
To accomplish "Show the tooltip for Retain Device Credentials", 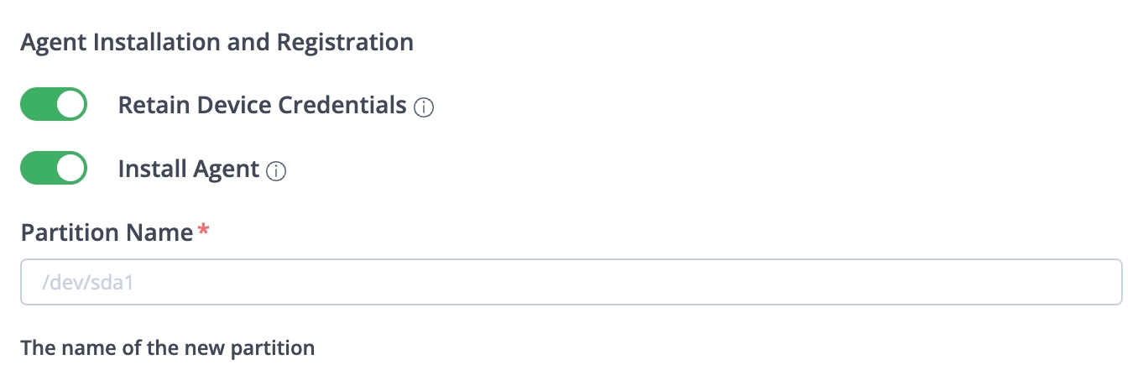I will 425,107.
